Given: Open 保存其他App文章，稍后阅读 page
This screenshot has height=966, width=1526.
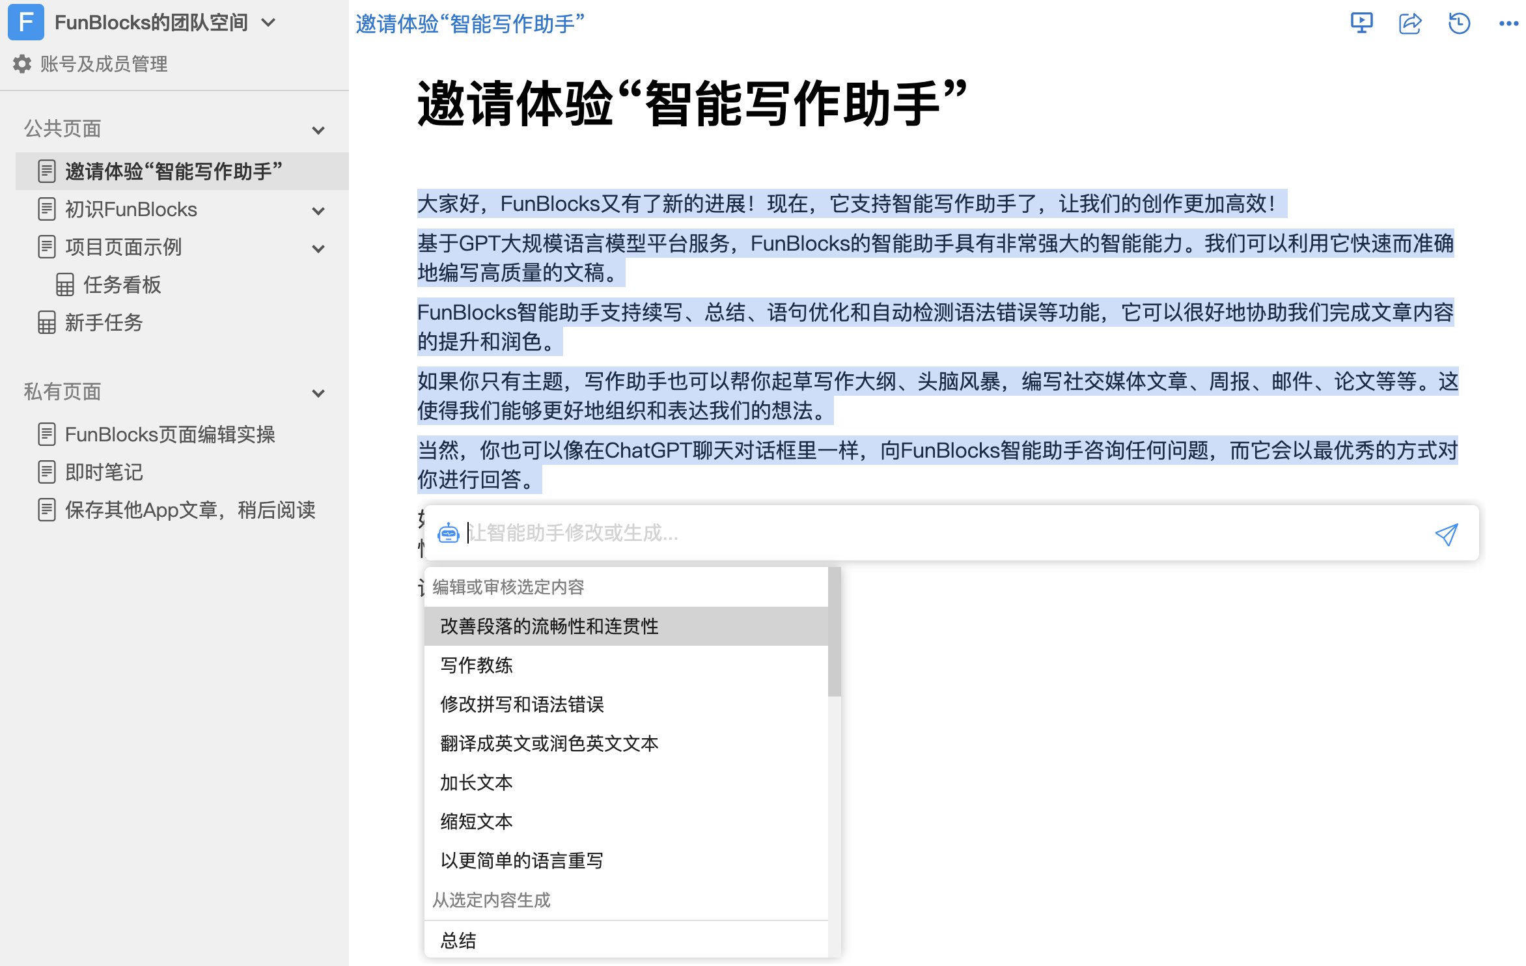Looking at the screenshot, I should [190, 510].
